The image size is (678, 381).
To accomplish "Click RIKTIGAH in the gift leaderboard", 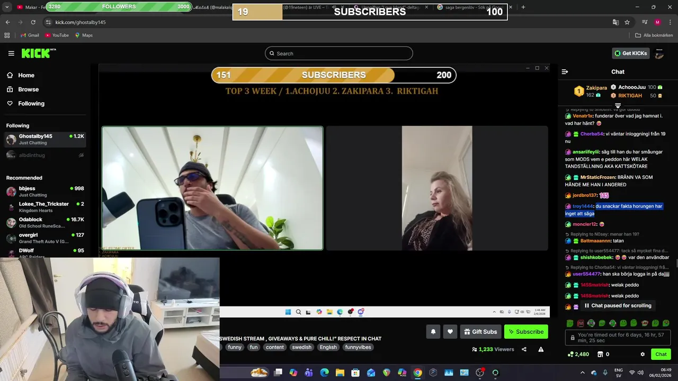I will (630, 96).
